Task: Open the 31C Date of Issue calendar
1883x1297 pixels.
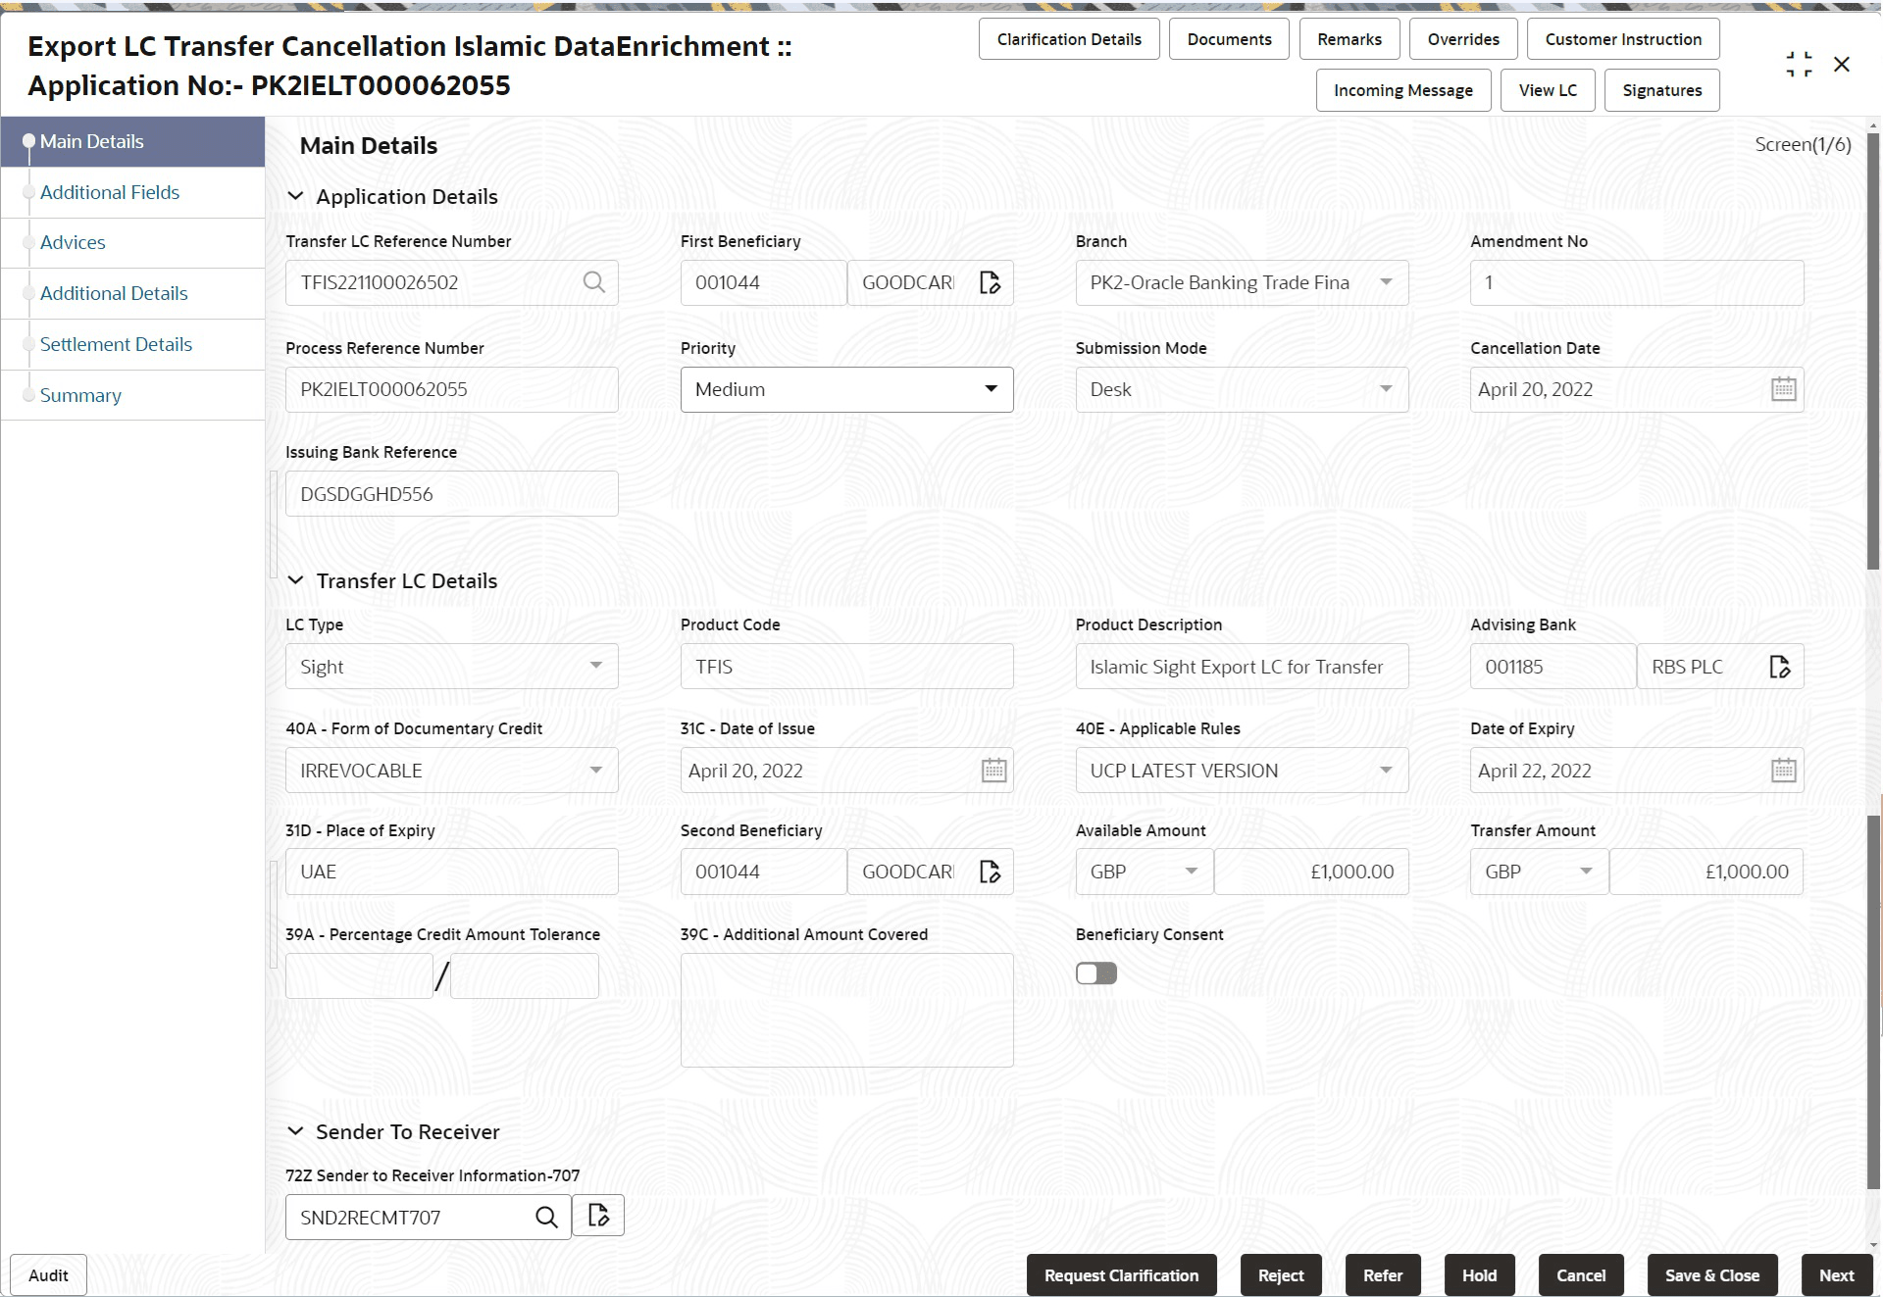Action: 993,771
